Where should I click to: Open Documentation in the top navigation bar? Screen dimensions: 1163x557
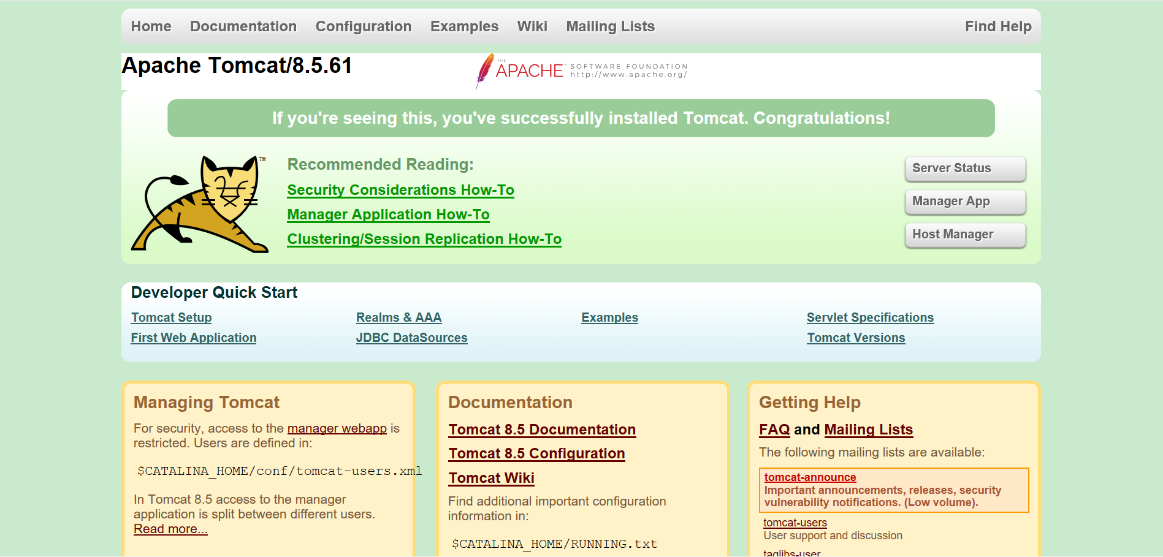tap(243, 26)
